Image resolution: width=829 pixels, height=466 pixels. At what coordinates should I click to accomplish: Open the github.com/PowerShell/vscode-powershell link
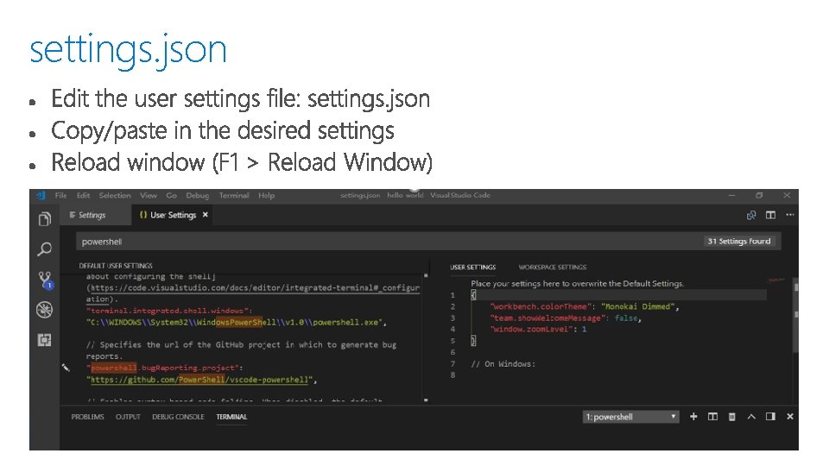(201, 380)
